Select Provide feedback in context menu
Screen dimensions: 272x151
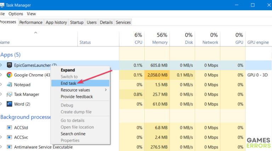(76, 97)
